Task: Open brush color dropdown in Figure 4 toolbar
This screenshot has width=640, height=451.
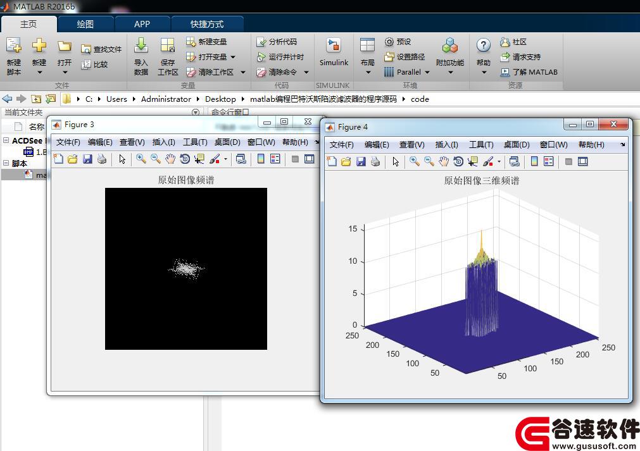Action: [x=499, y=162]
